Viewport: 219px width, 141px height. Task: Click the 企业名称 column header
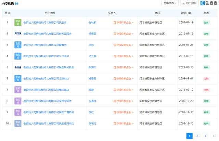click(x=50, y=13)
